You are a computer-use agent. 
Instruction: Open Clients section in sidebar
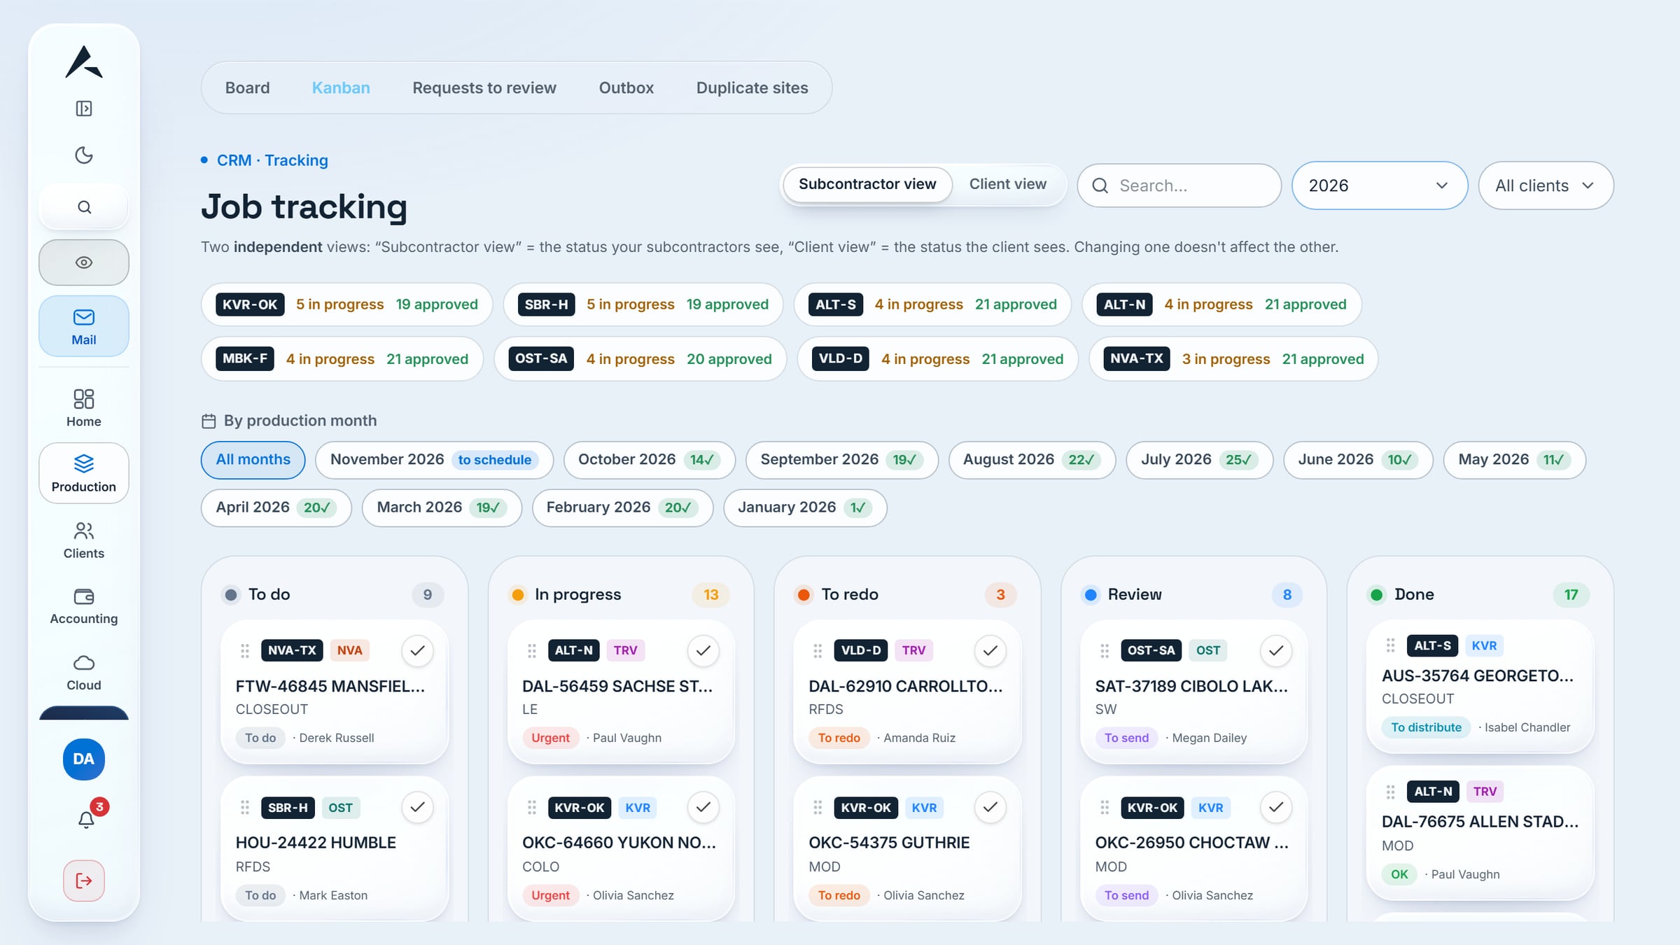[84, 540]
